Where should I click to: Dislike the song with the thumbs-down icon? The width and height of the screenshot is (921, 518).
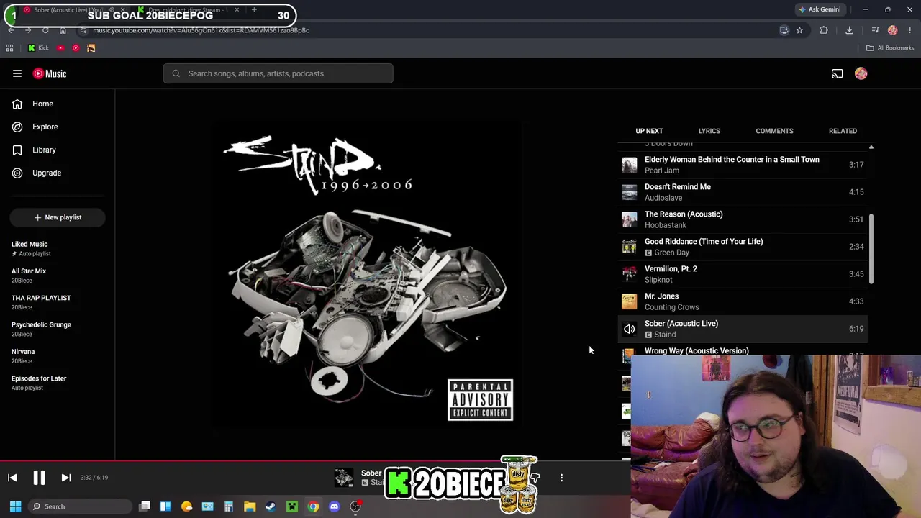click(535, 478)
